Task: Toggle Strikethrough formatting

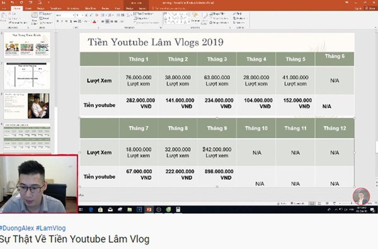Action: pos(75,21)
